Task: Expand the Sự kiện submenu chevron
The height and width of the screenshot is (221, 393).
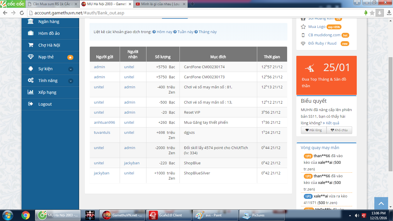Action: pyautogui.click(x=71, y=69)
